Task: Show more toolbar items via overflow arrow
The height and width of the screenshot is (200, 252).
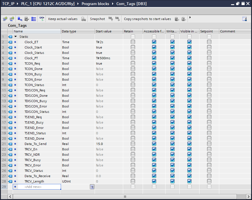Action: tap(190, 17)
